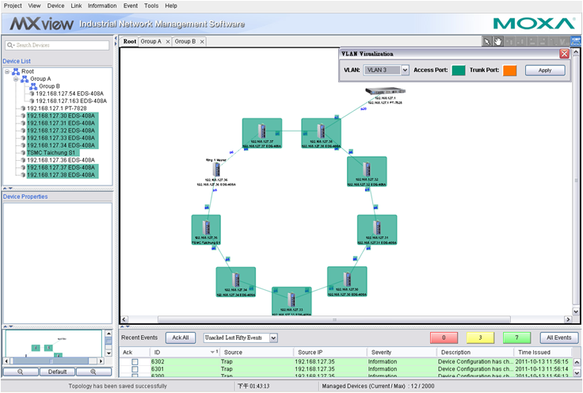Click the Apply button
Image resolution: width=583 pixels, height=393 pixels.
coord(545,71)
